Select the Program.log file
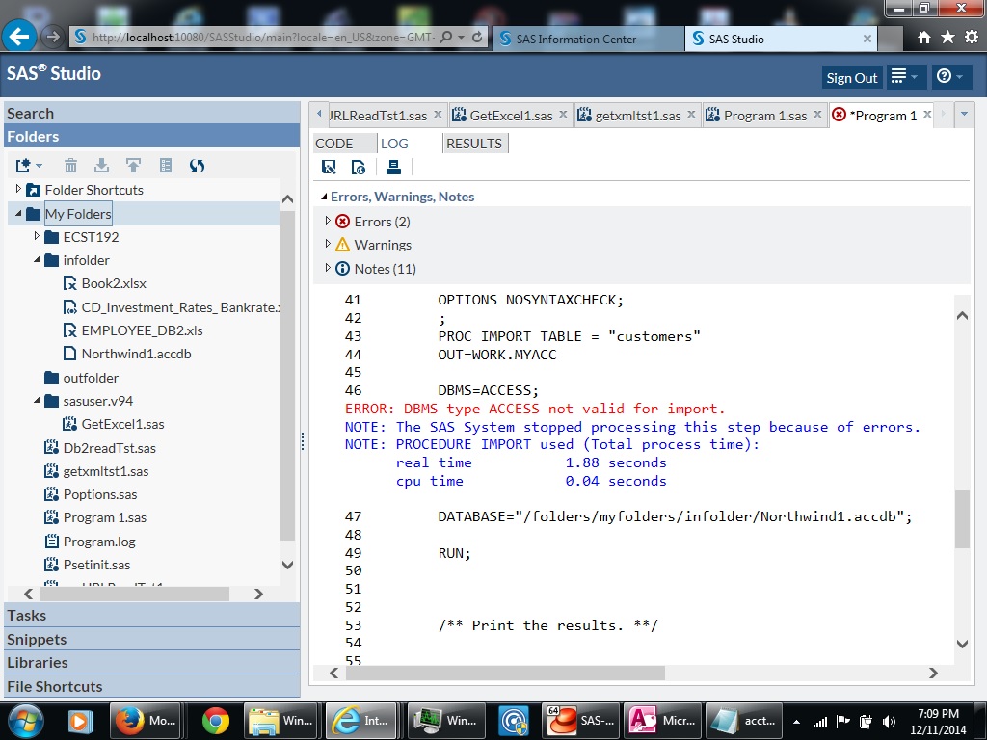Screen dimensions: 987x740 tap(99, 542)
